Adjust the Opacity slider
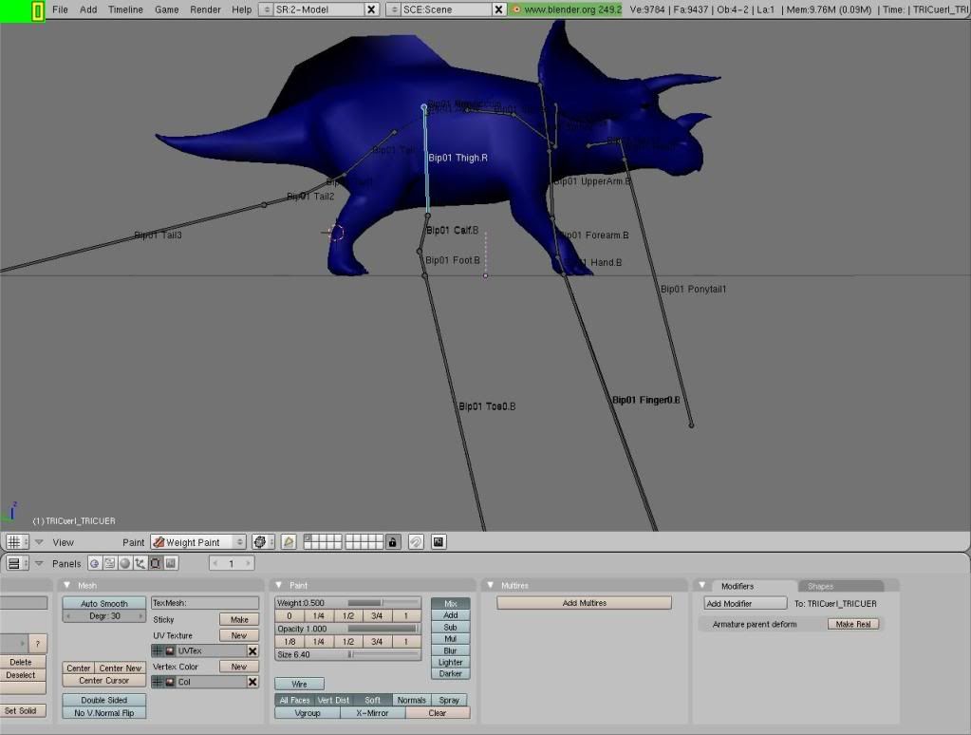This screenshot has height=735, width=971. (x=383, y=629)
